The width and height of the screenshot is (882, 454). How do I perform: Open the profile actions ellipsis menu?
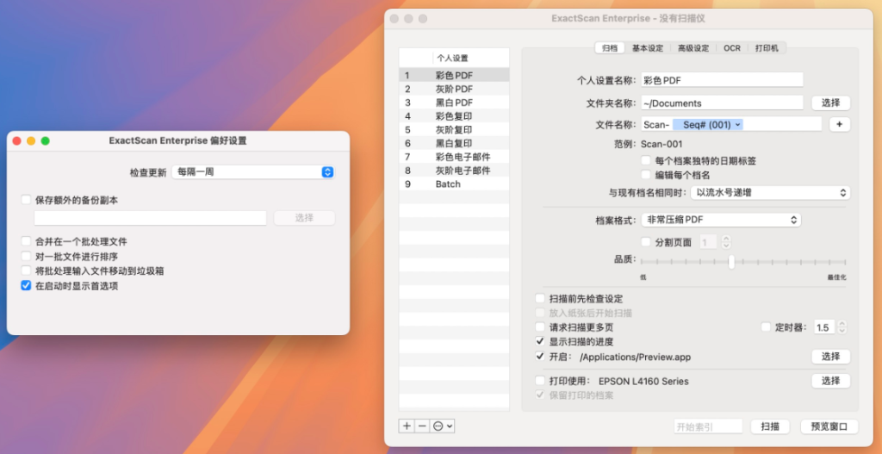tap(443, 426)
